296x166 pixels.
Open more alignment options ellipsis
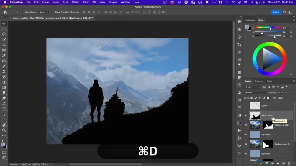(x=127, y=12)
